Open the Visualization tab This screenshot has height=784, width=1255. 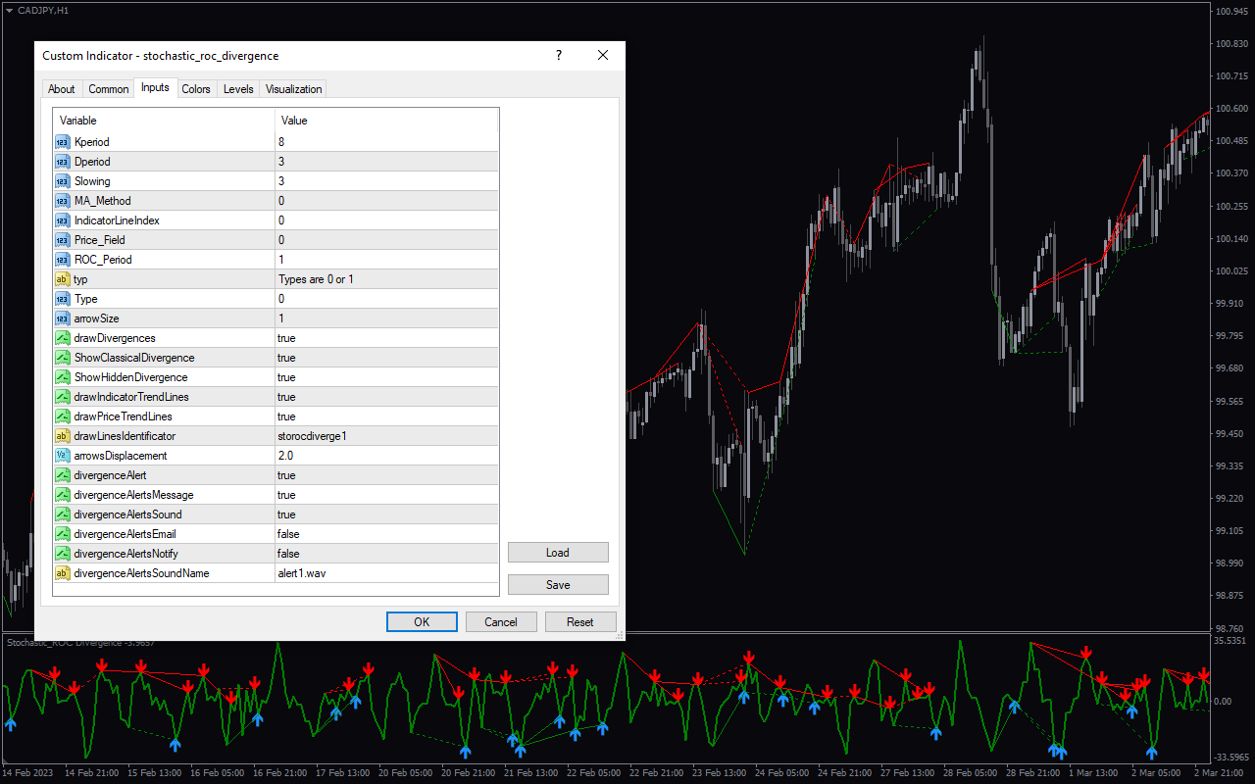coord(294,89)
